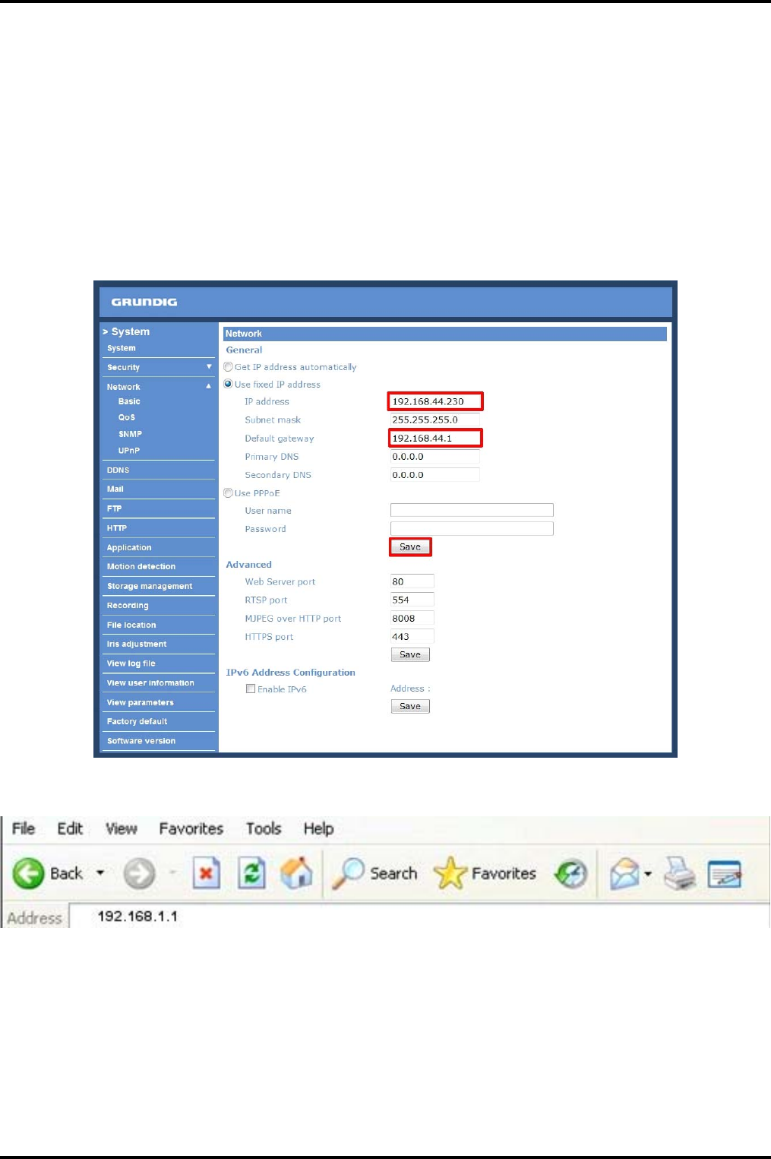771x1159 pixels.
Task: Open the UPnP settings page
Action: click(x=129, y=451)
